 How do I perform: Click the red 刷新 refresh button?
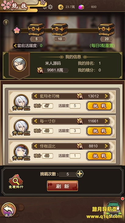[62, 186]
